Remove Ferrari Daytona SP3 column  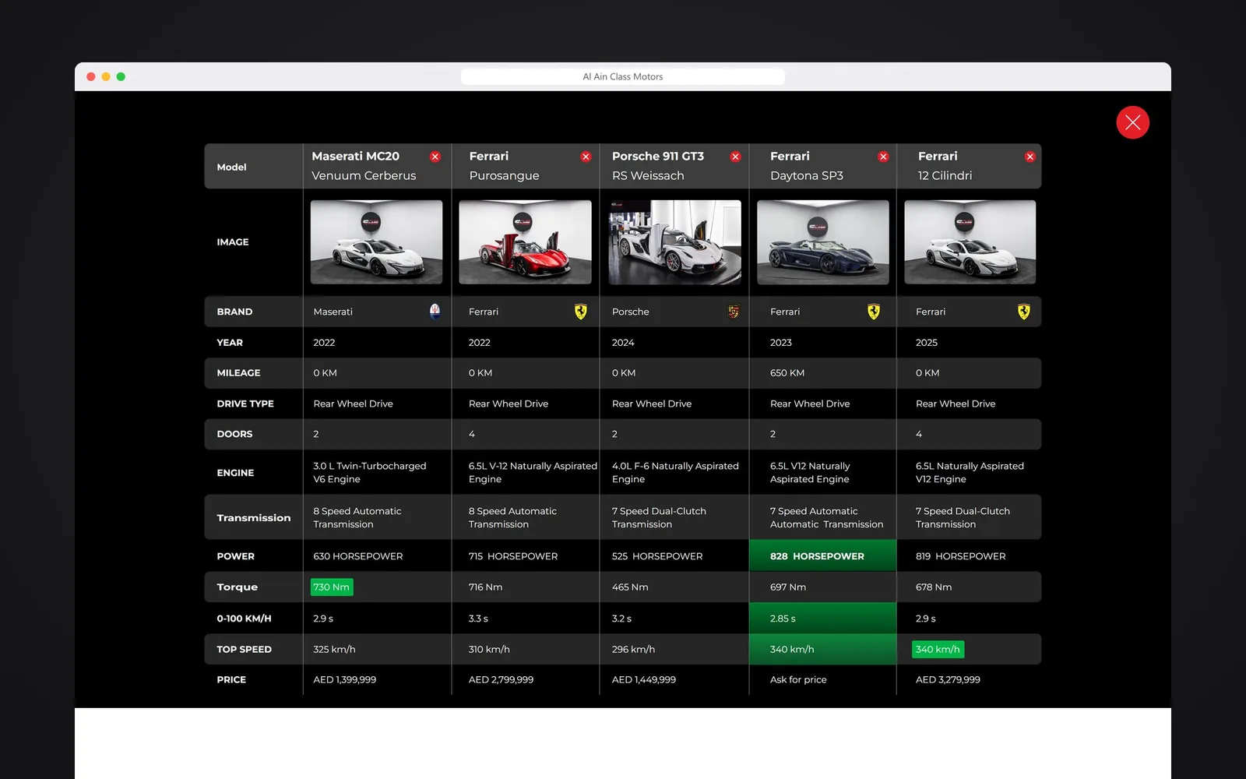(883, 157)
